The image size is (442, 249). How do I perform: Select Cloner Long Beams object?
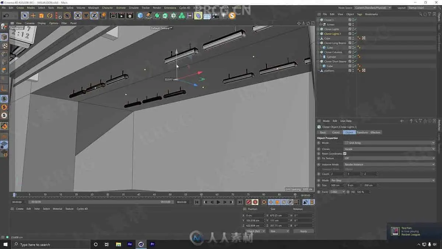tap(335, 43)
